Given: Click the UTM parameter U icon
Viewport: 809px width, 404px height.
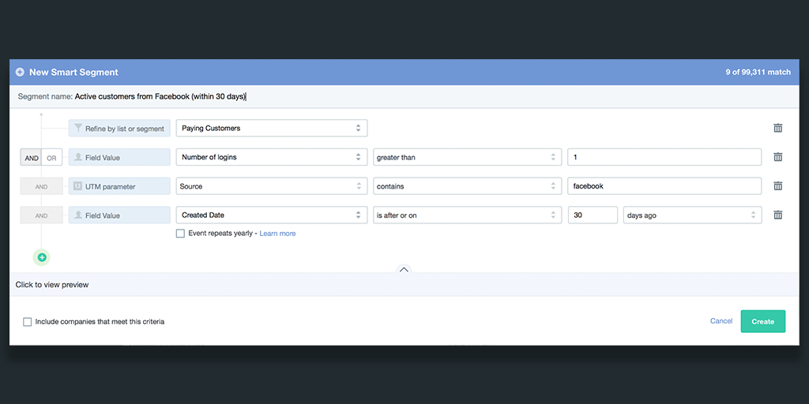Looking at the screenshot, I should coord(77,186).
